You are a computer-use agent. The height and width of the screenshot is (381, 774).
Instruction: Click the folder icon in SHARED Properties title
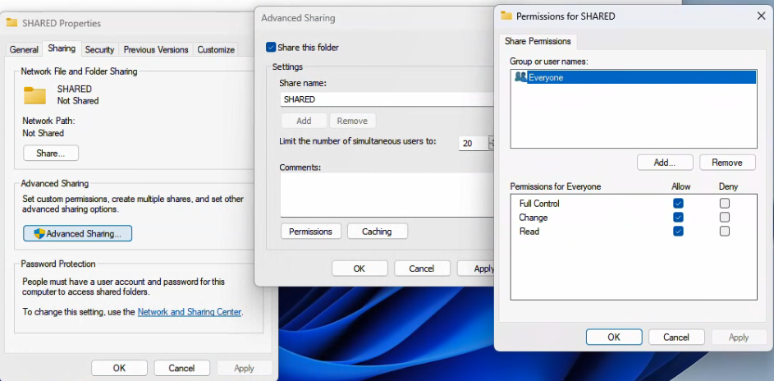[x=12, y=23]
